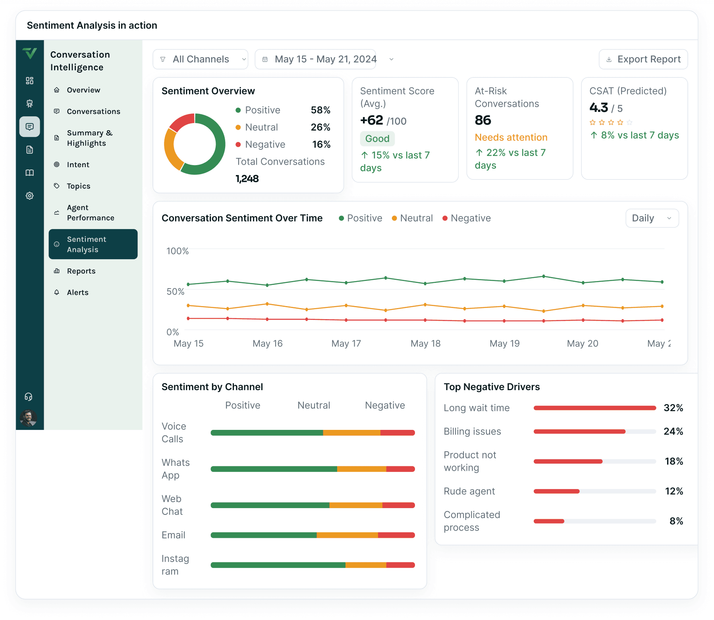The image size is (714, 620).
Task: Click the Long wait time 32% bar
Action: [x=595, y=408]
